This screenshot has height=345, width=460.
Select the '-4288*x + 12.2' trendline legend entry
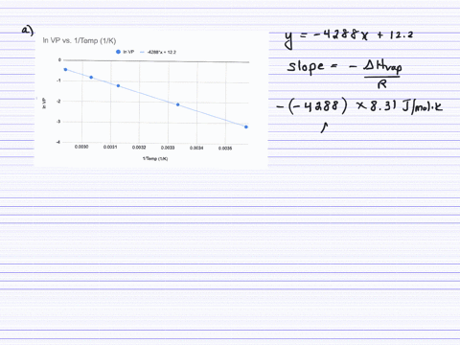[158, 52]
